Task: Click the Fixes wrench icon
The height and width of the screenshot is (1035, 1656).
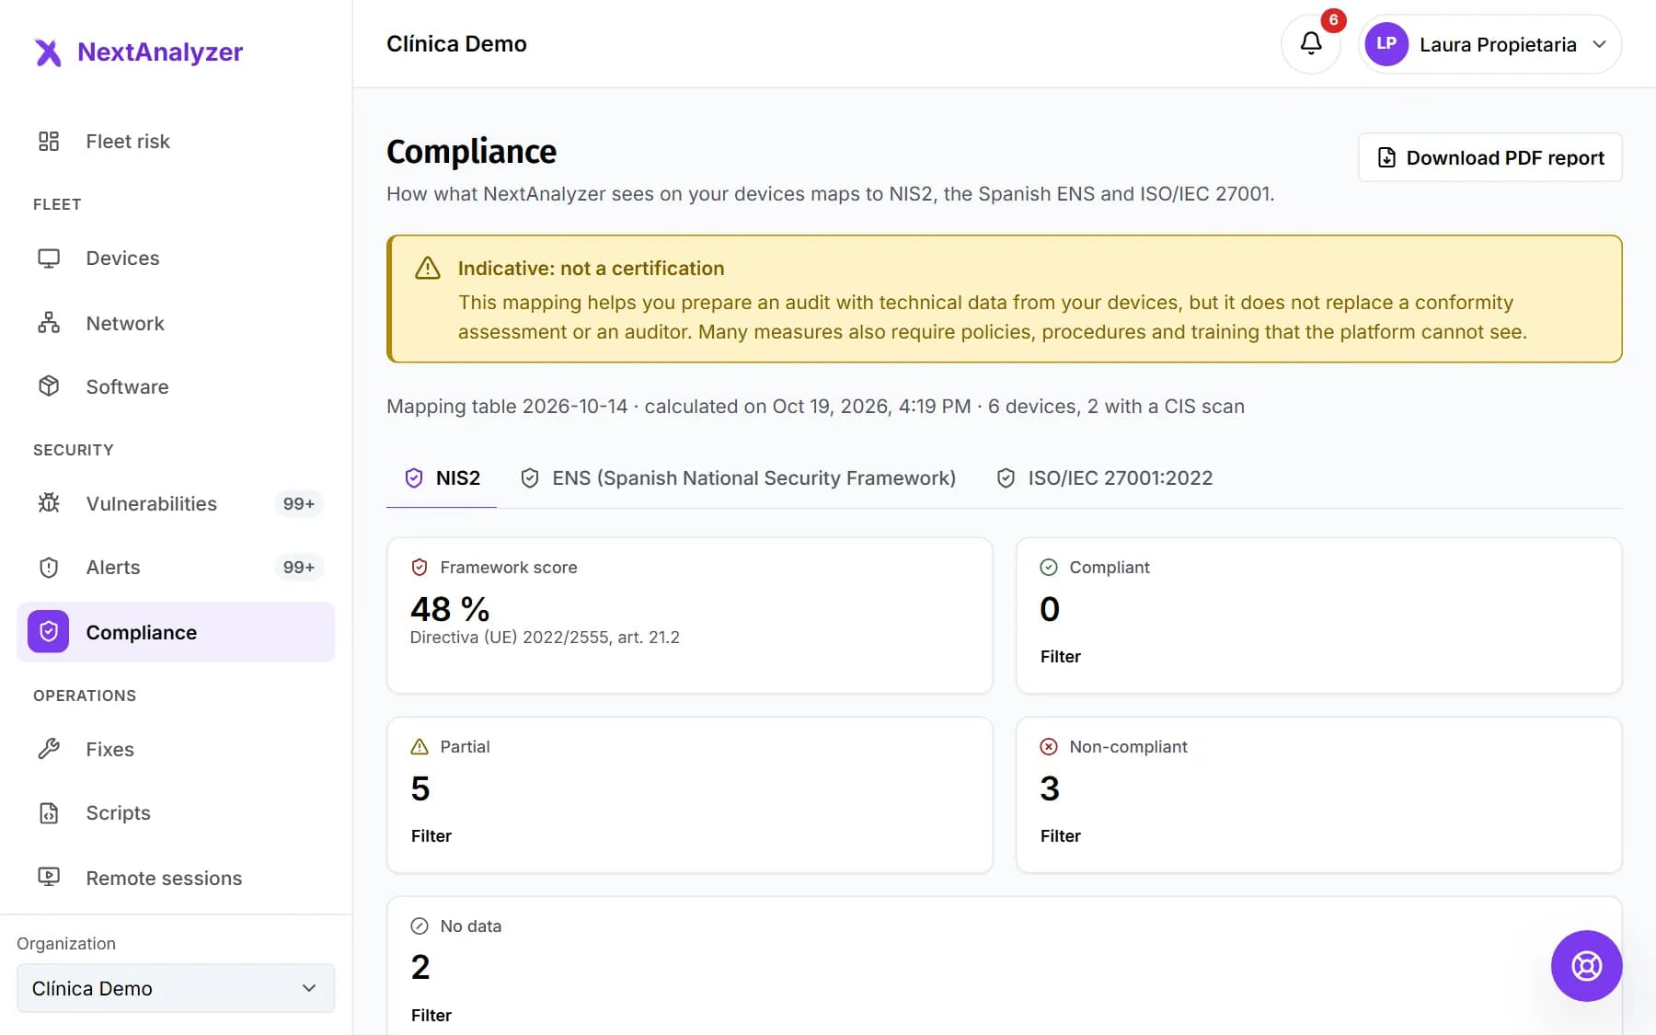Action: click(x=49, y=749)
